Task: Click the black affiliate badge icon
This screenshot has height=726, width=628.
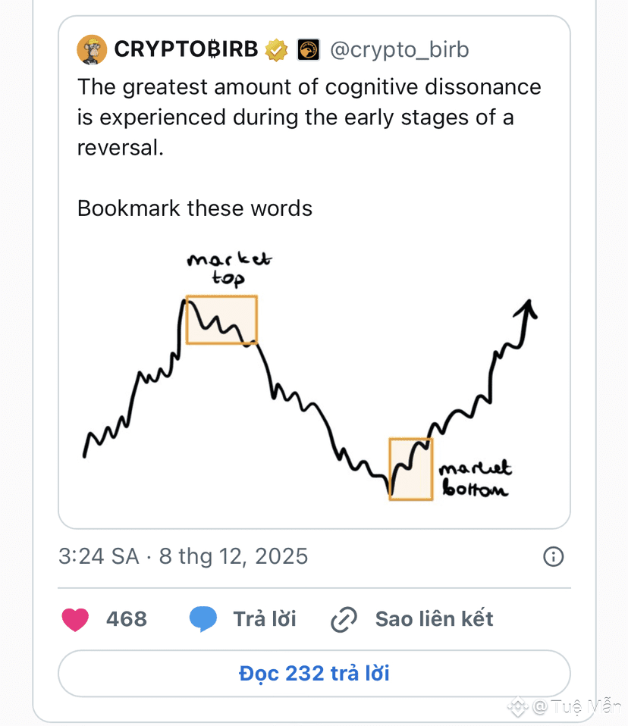Action: (307, 50)
